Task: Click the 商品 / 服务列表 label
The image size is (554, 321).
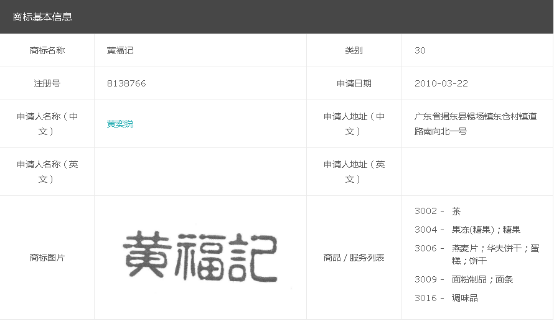Action: (354, 258)
